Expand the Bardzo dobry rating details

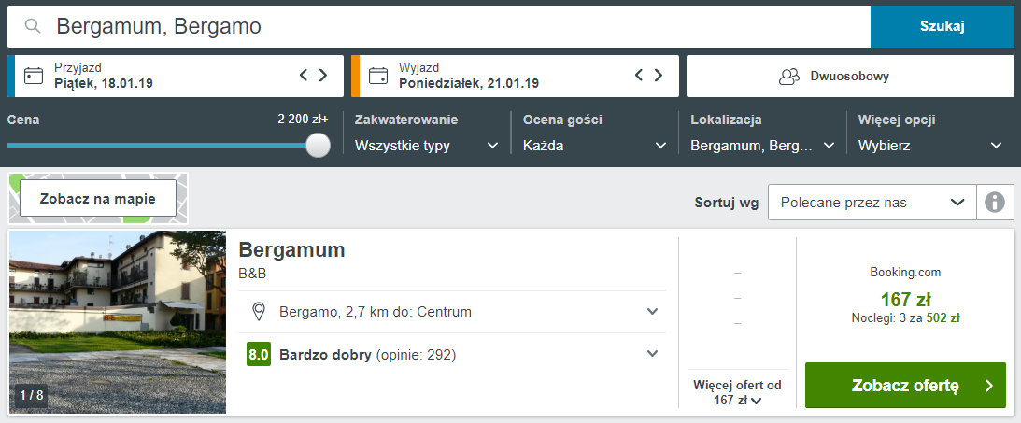(x=652, y=354)
